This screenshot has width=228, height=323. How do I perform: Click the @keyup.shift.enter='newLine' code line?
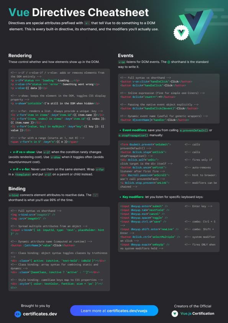click(149, 229)
